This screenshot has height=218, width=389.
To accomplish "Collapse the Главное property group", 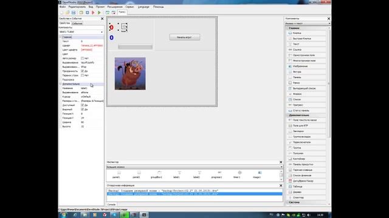I will [60, 37].
